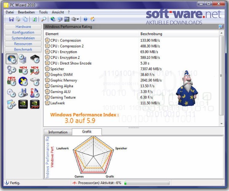Open the Konfiguration sidebar section
Viewport: 229px width, 191px height.
(23, 32)
